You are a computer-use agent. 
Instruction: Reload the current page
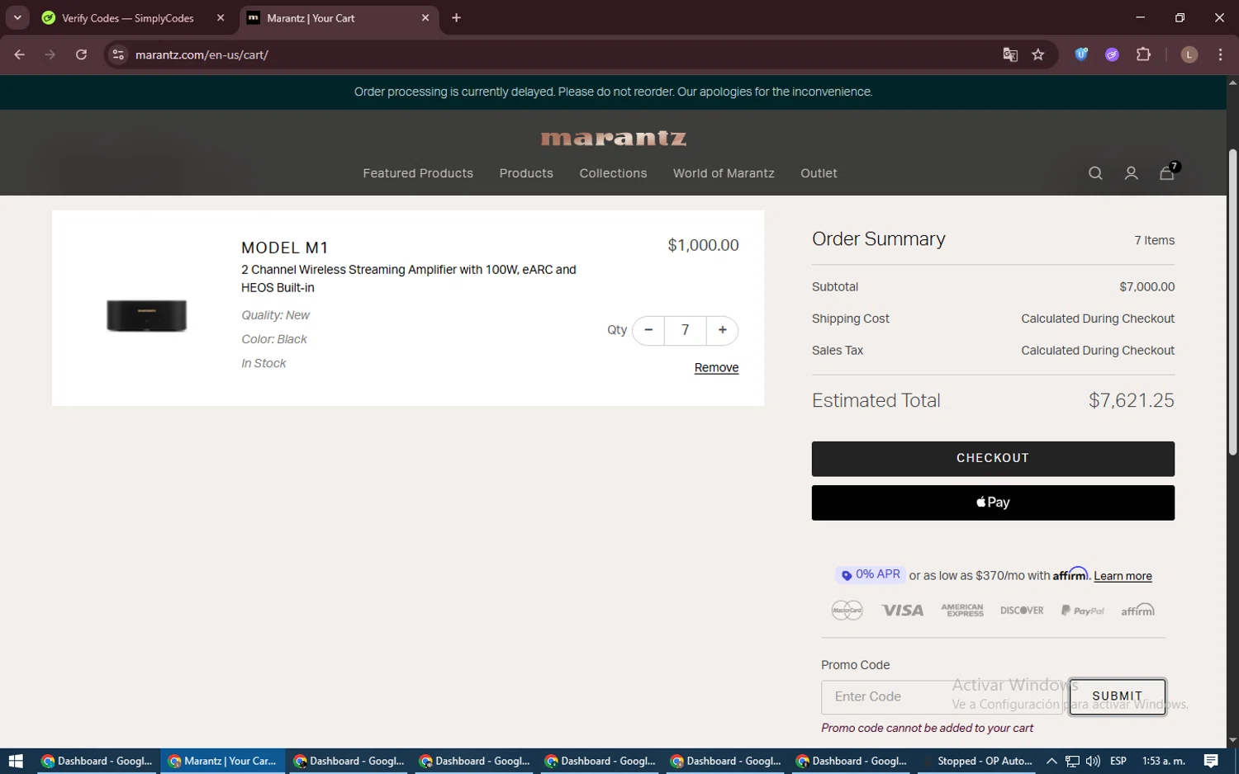click(x=81, y=55)
